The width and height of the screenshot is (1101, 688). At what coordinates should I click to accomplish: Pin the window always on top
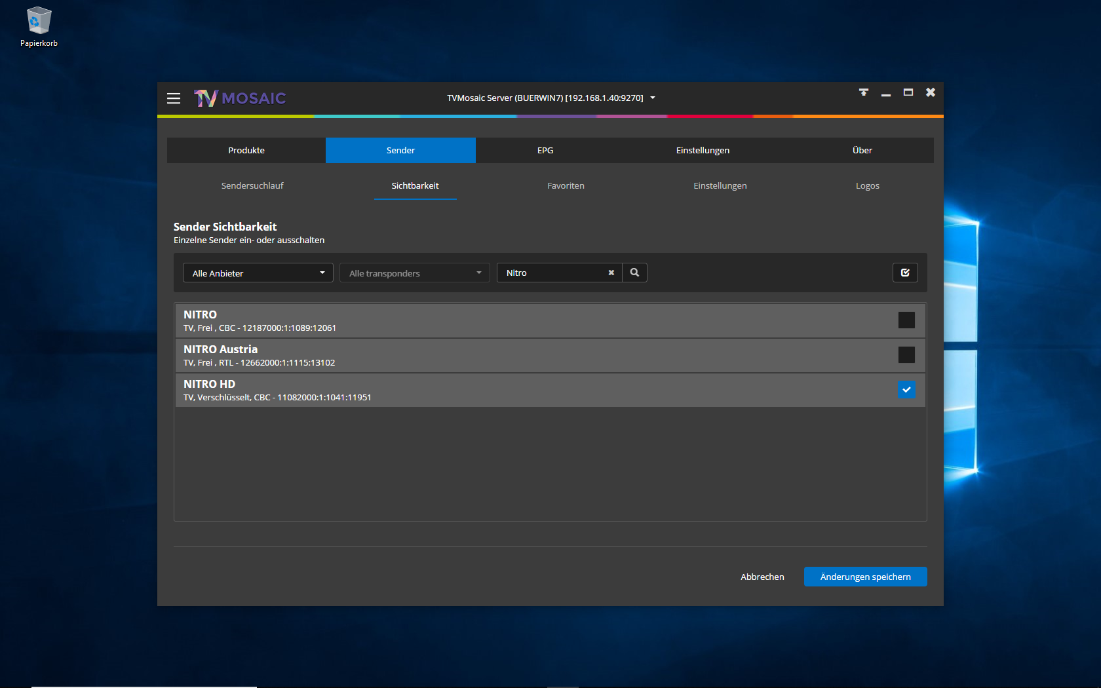(x=864, y=92)
